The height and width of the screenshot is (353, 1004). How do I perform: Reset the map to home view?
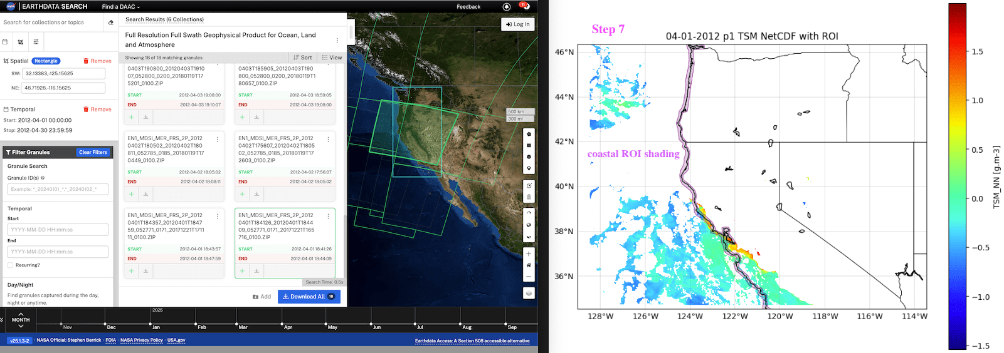point(529,265)
